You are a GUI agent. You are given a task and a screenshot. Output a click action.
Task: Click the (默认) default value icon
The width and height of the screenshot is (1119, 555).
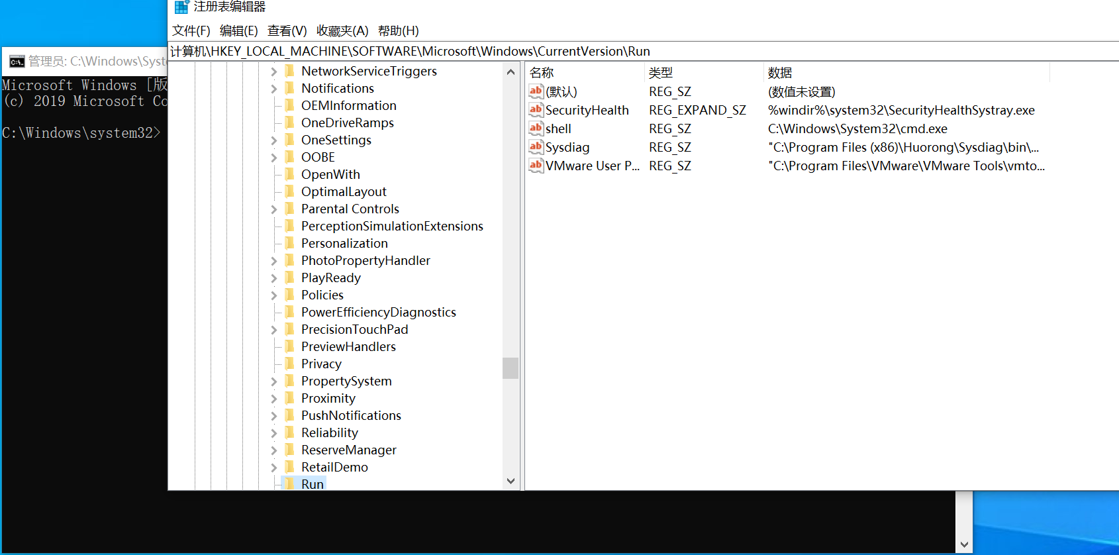click(536, 91)
